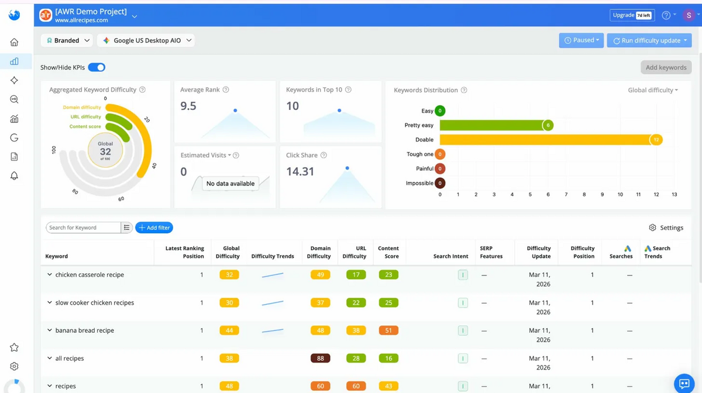Image resolution: width=702 pixels, height=393 pixels.
Task: Click search intent icon for chicken casserole recipe
Action: 463,275
